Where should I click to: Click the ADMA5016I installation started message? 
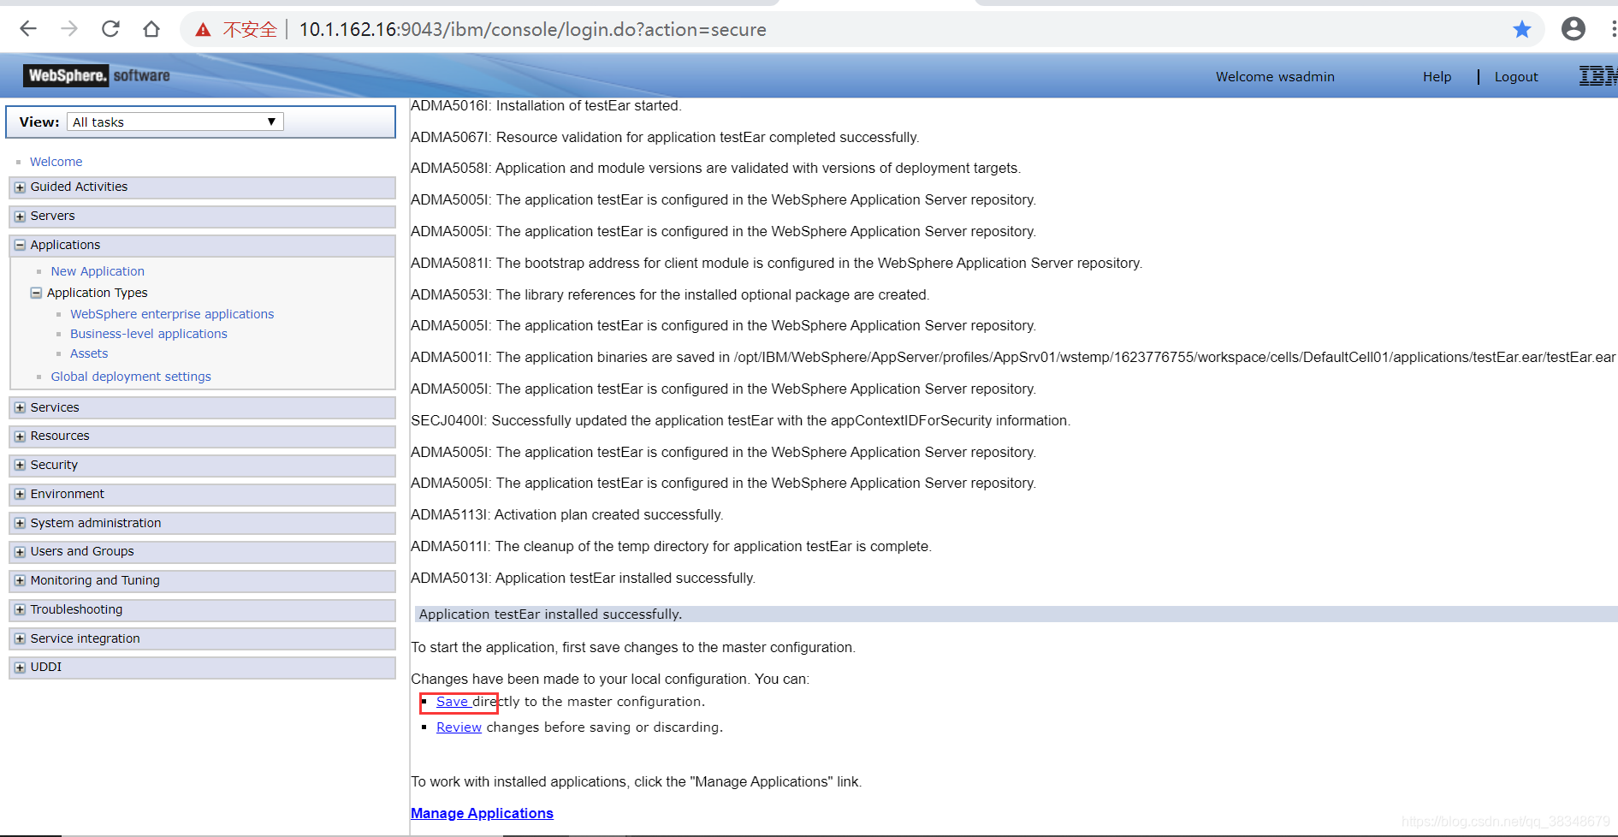pyautogui.click(x=546, y=106)
